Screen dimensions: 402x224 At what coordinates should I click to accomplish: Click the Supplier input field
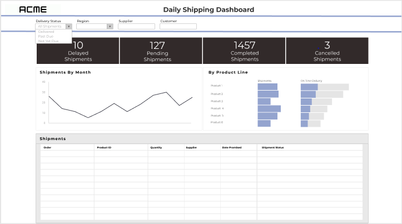[136, 26]
